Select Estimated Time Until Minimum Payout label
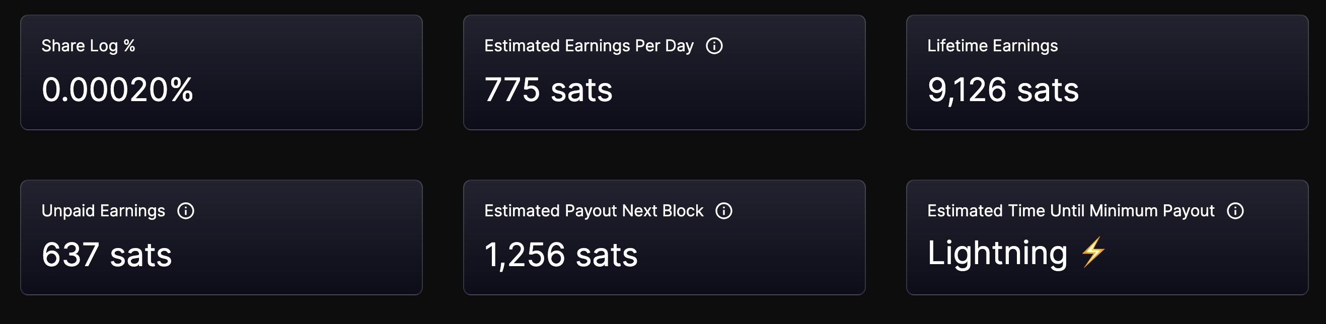The width and height of the screenshot is (1326, 324). pyautogui.click(x=1071, y=211)
